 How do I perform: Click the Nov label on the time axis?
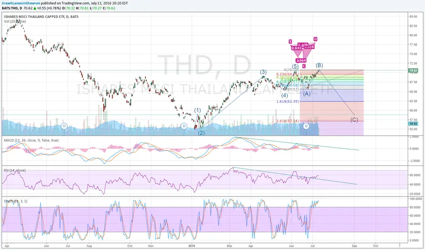tap(151, 246)
